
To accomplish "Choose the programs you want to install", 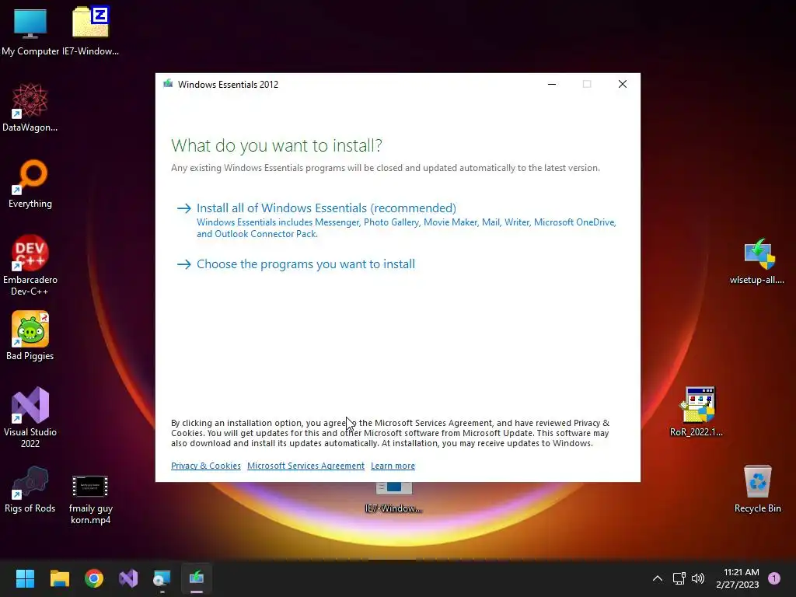I will pyautogui.click(x=305, y=264).
